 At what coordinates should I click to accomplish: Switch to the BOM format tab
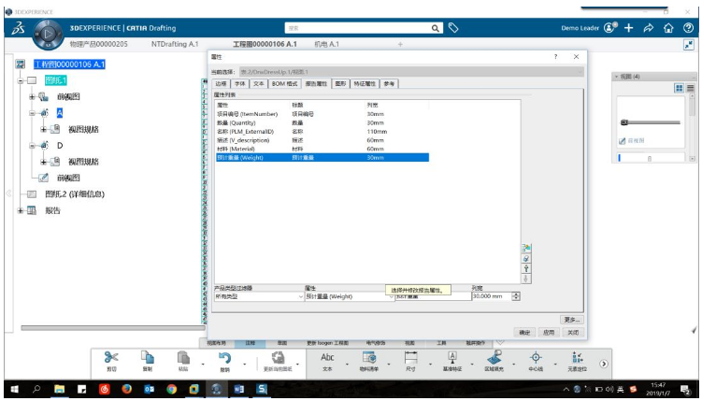284,84
